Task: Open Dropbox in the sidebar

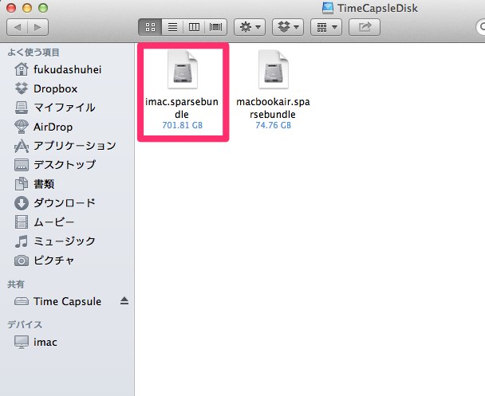Action: coord(68,88)
